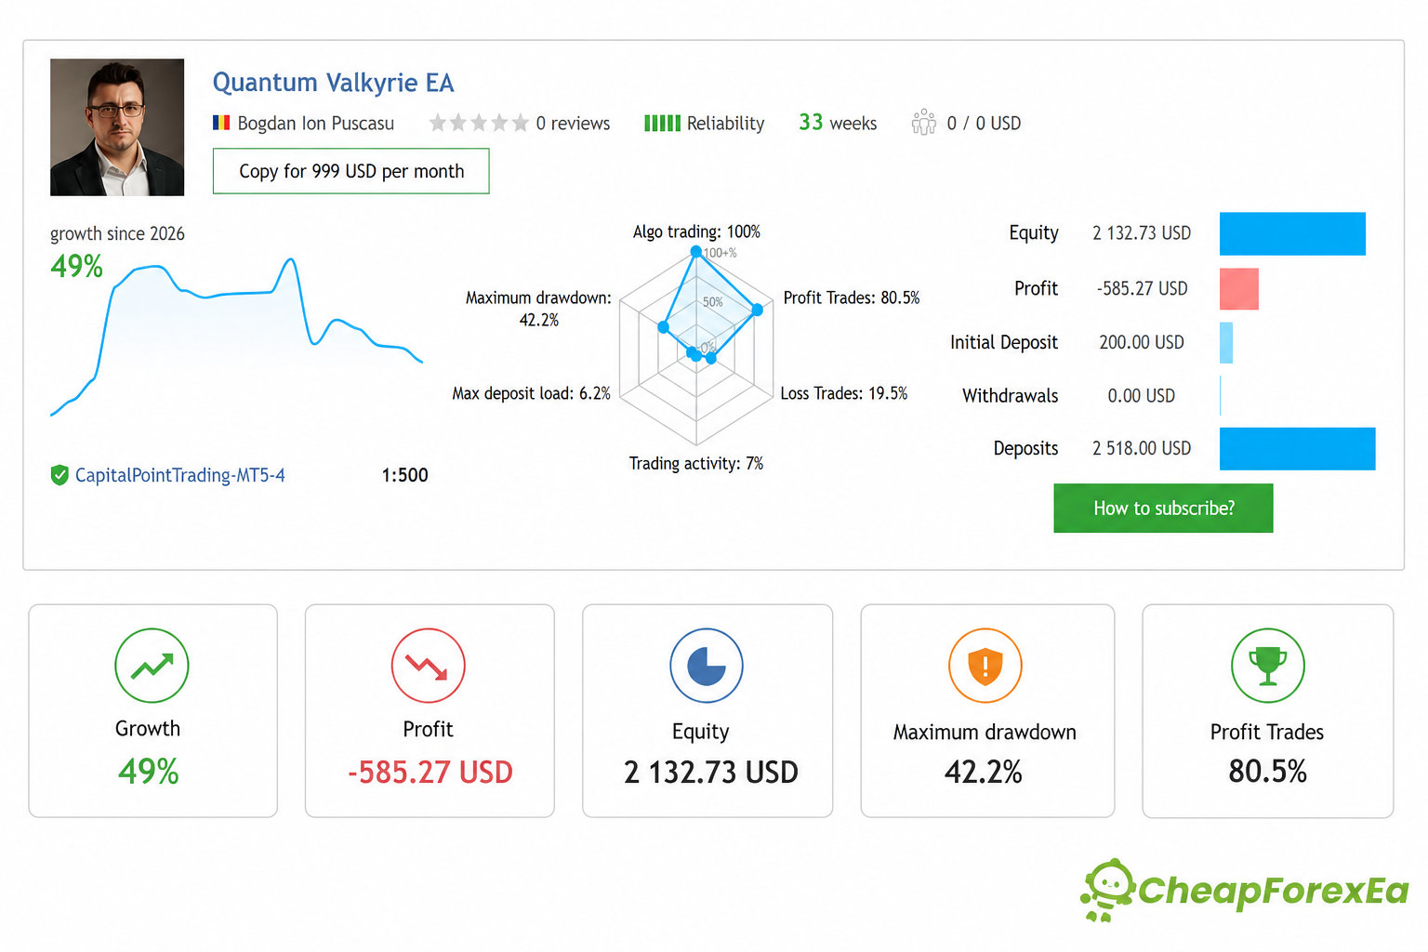
Task: Click the red Profit bar
Action: tap(1239, 289)
